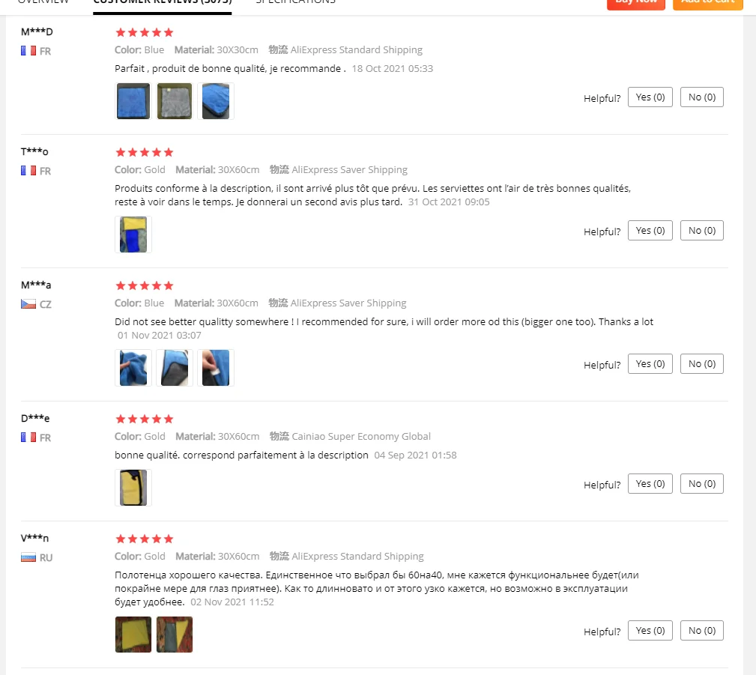
Task: Vote Yes on T***o's French review
Action: pos(650,231)
